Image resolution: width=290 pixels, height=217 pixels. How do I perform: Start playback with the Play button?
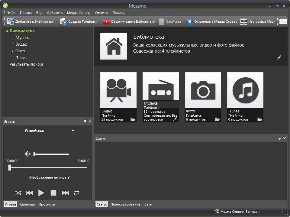pos(41,193)
